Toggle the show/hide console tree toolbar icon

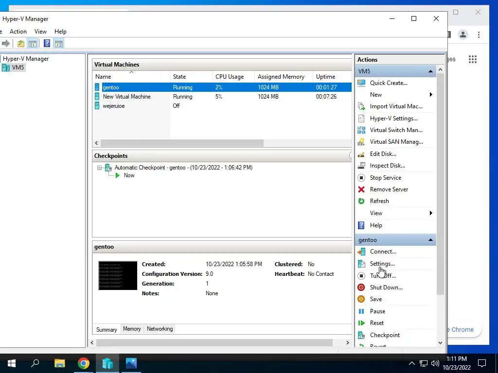(x=33, y=43)
